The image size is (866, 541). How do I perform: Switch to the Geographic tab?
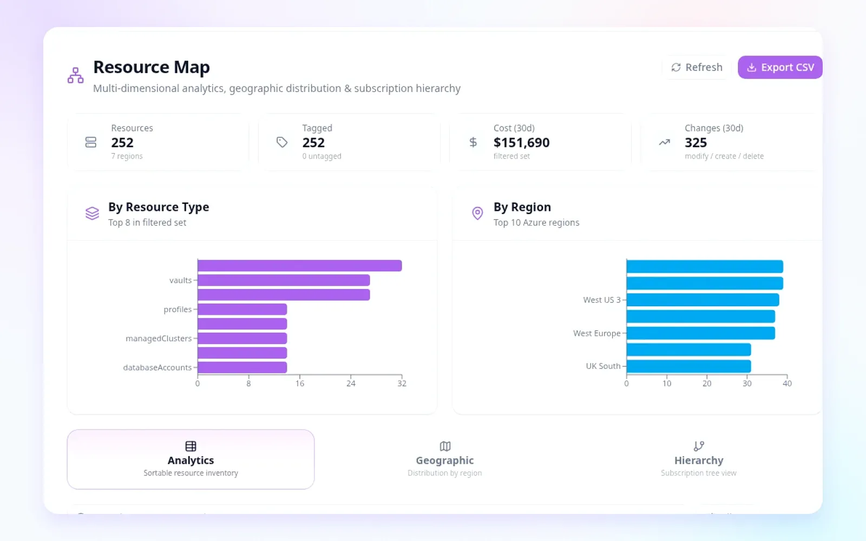pos(445,459)
